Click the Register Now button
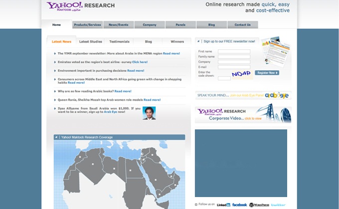This screenshot has height=209, width=339. click(x=267, y=73)
